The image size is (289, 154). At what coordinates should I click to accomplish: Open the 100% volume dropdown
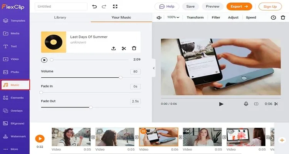[x=173, y=17]
